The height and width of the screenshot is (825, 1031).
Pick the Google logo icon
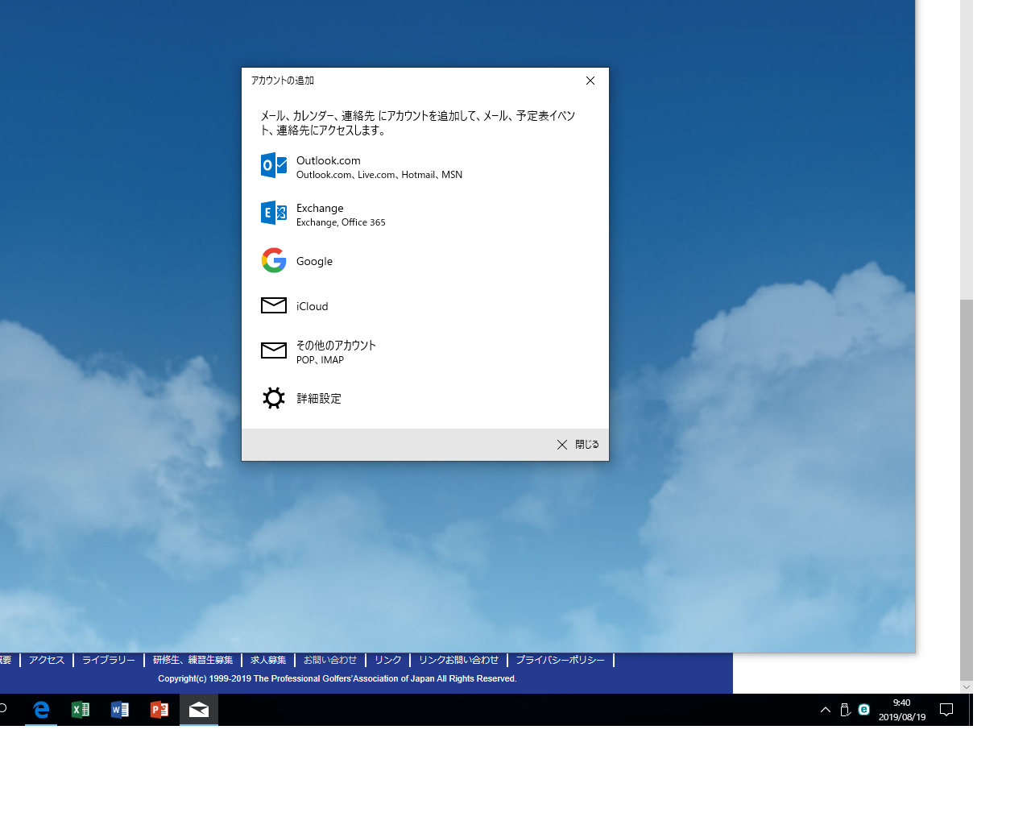pos(274,260)
